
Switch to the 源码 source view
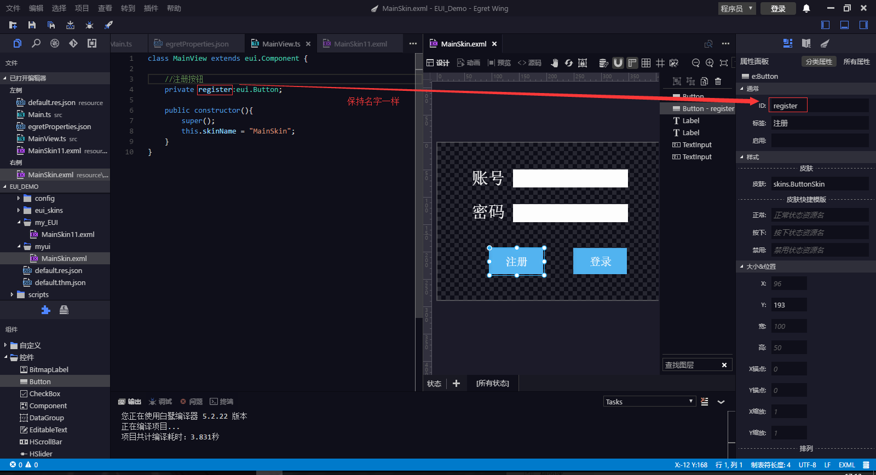pos(529,63)
